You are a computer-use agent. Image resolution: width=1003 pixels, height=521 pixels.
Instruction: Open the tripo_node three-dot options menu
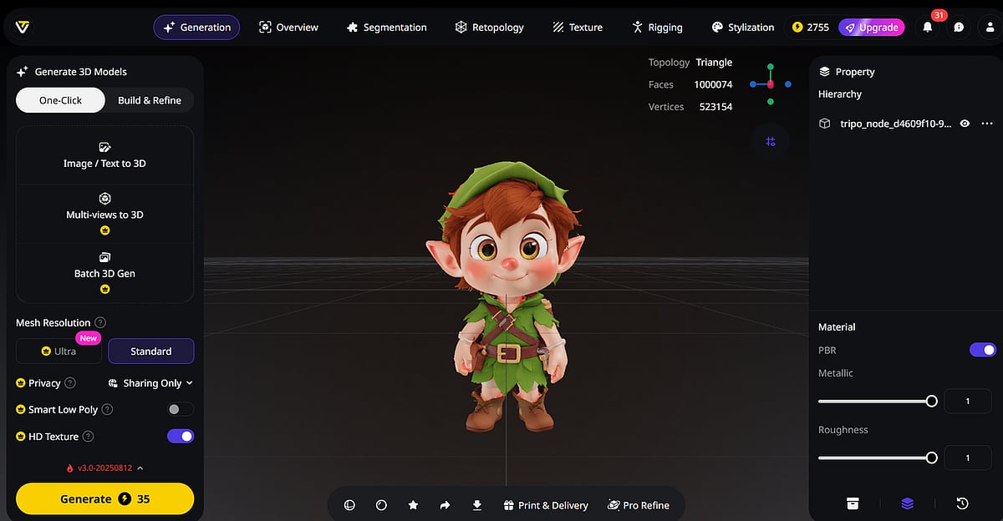click(987, 124)
